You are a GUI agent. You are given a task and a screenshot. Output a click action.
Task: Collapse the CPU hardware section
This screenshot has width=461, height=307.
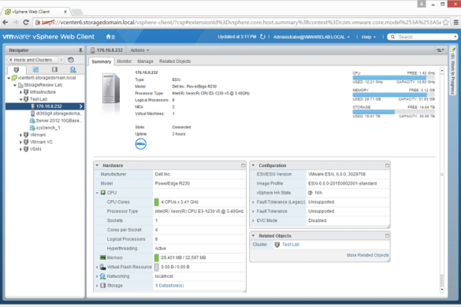(x=97, y=193)
